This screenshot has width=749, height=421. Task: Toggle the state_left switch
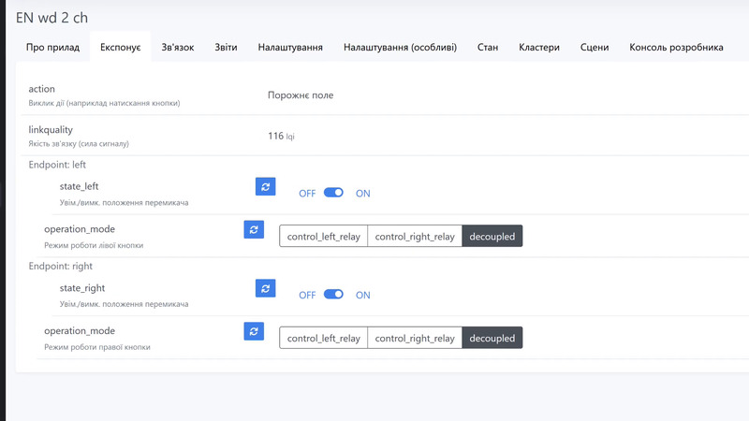point(334,194)
